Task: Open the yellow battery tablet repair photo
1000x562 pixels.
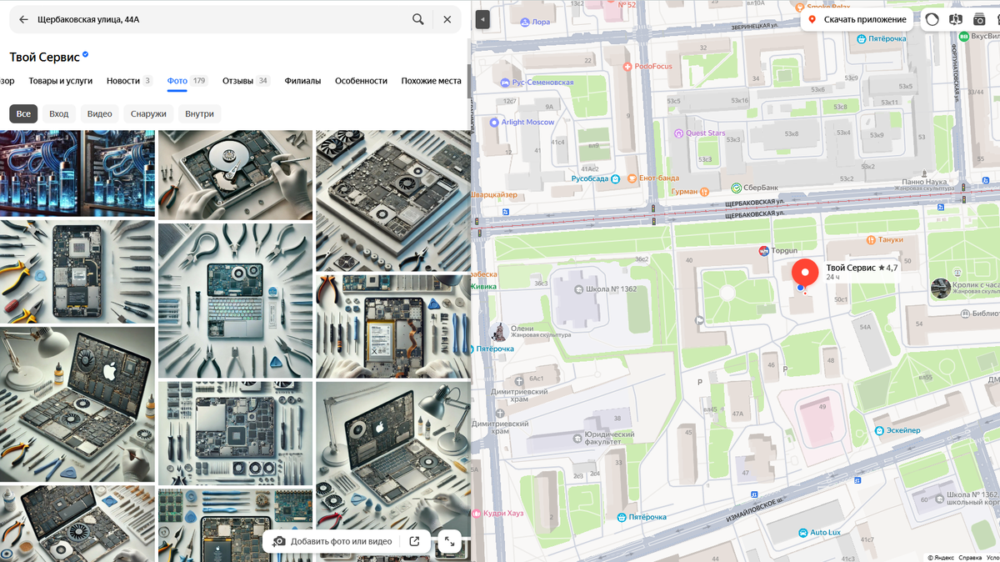Action: tap(393, 326)
